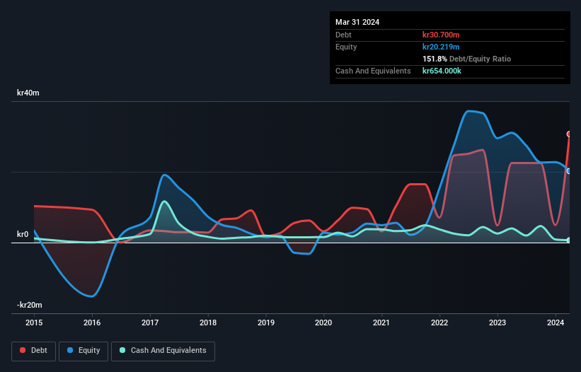Click the kr654.000k cash value

442,71
